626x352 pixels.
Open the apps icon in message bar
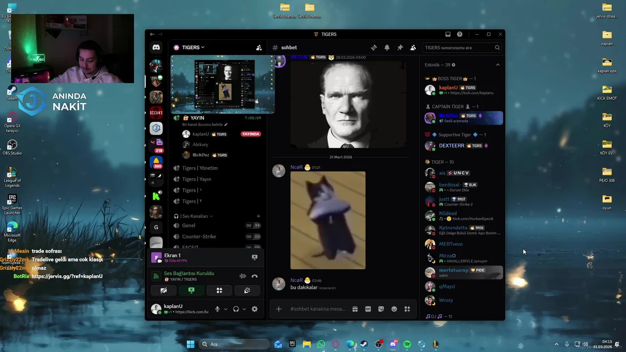[407, 309]
